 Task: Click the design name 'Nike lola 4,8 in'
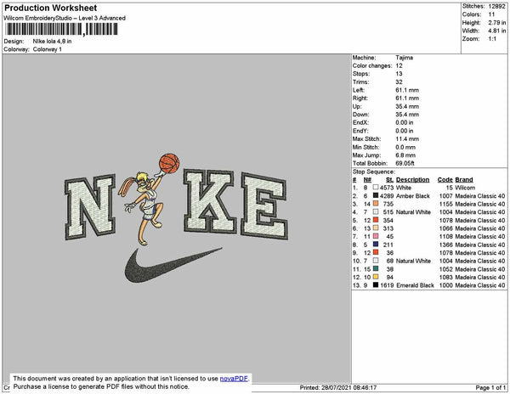pos(52,42)
